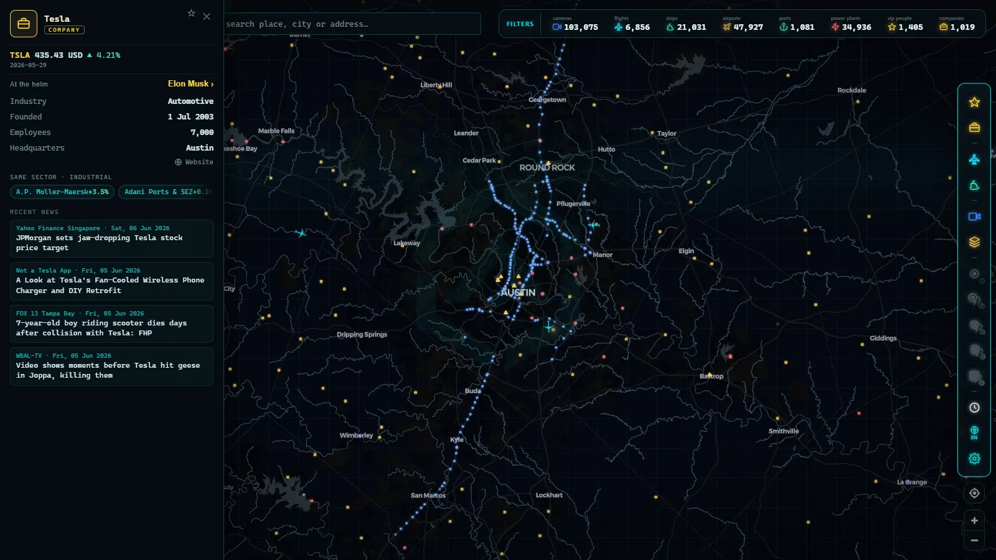996x560 pixels.
Task: Select the aircraft marker near Pflugerville
Action: 594,225
